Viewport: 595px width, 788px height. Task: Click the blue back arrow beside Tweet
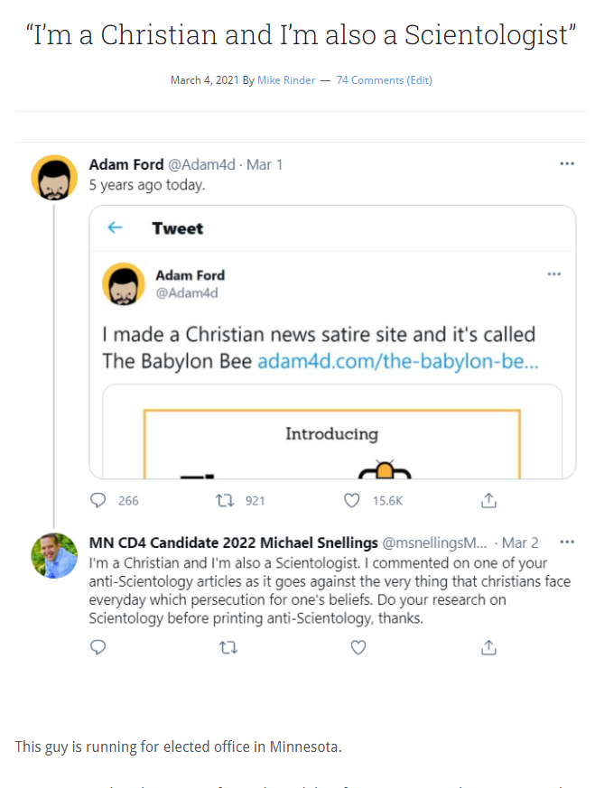115,227
